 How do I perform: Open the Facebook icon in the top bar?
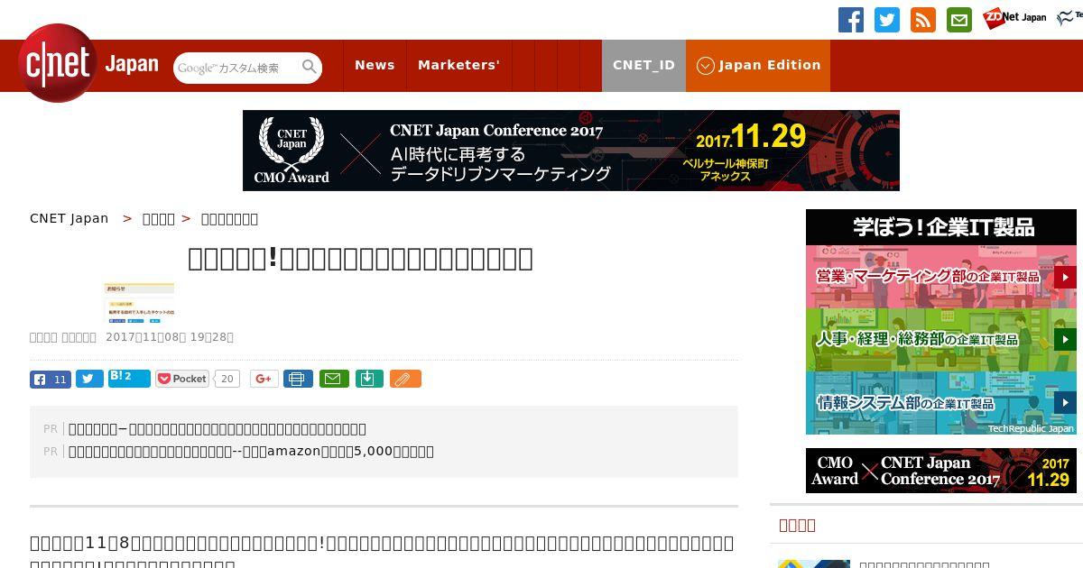pyautogui.click(x=851, y=20)
